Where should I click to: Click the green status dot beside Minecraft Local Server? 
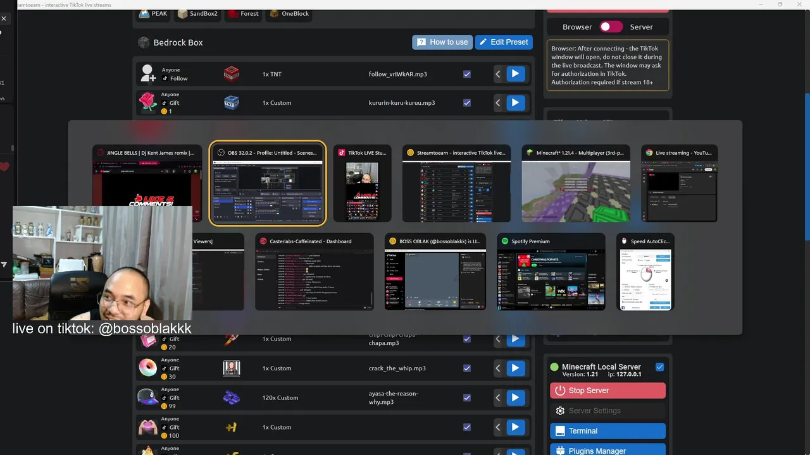click(x=554, y=367)
